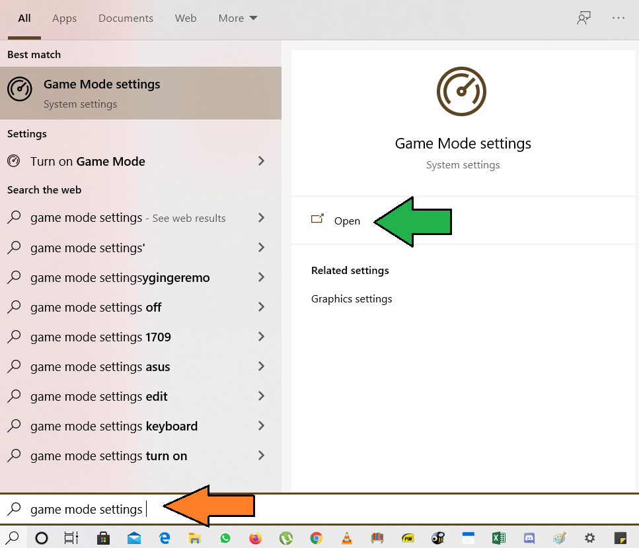639x548 pixels.
Task: Launch Google Chrome from the taskbar
Action: click(317, 538)
